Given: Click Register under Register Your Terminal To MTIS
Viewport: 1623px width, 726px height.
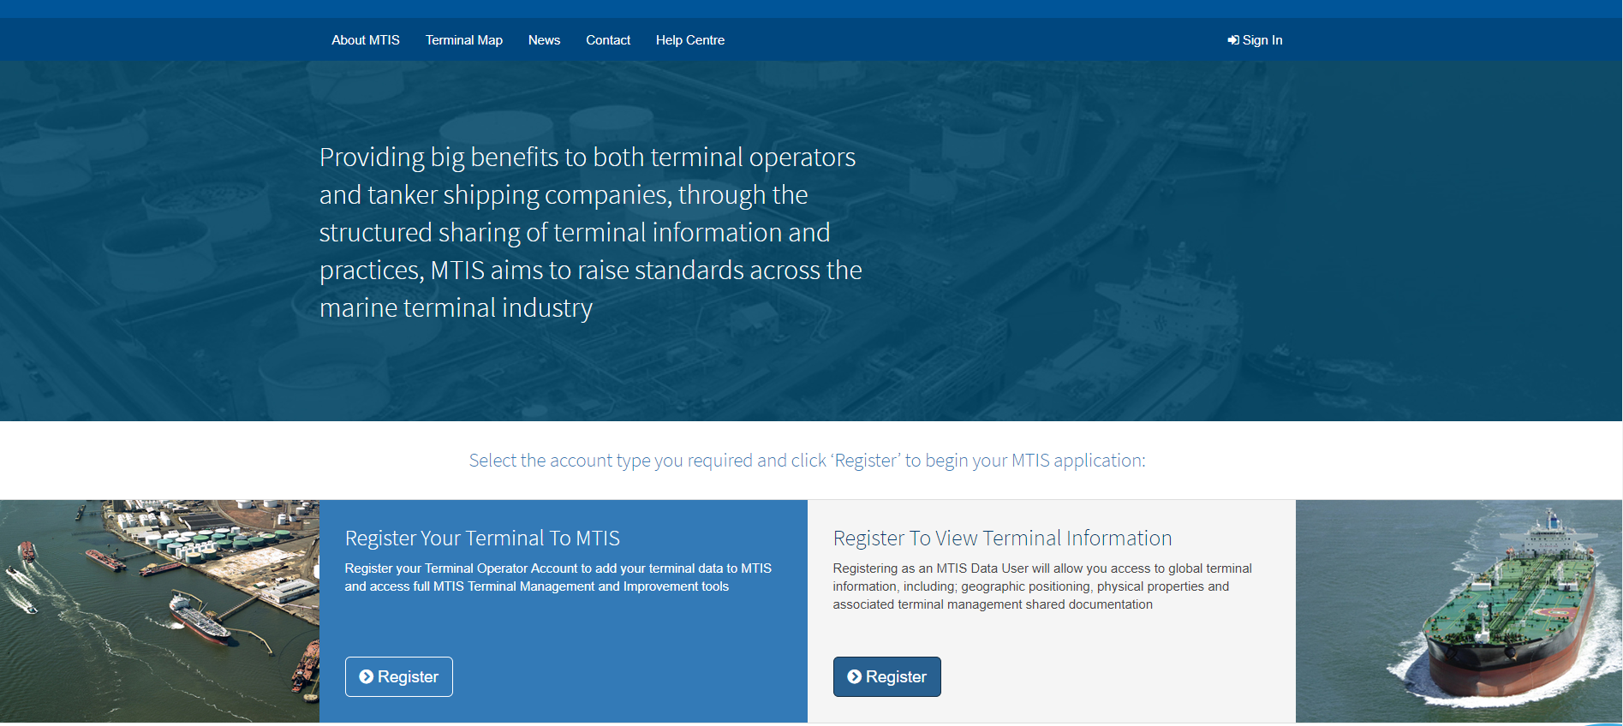Looking at the screenshot, I should coord(399,676).
